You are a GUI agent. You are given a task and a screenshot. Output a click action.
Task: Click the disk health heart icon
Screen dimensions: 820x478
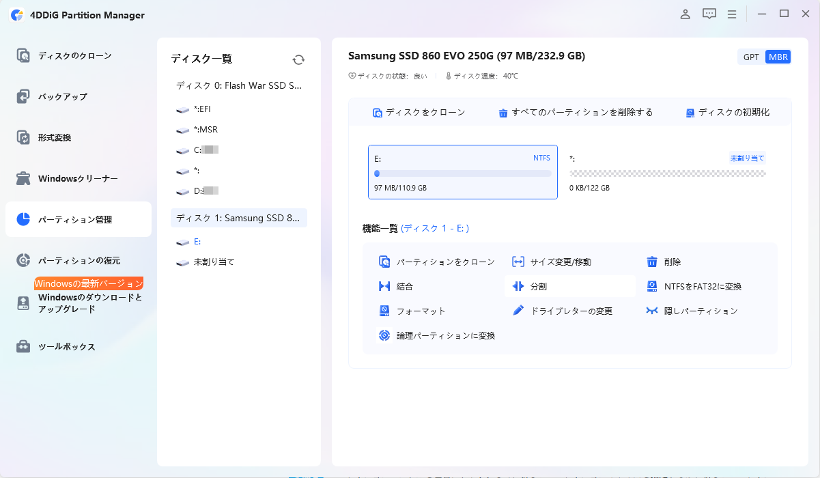(x=352, y=76)
